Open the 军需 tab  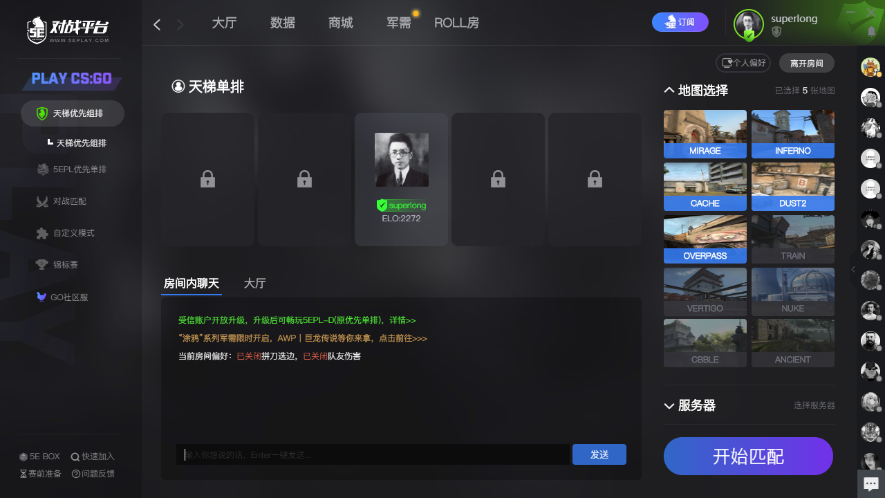click(399, 23)
